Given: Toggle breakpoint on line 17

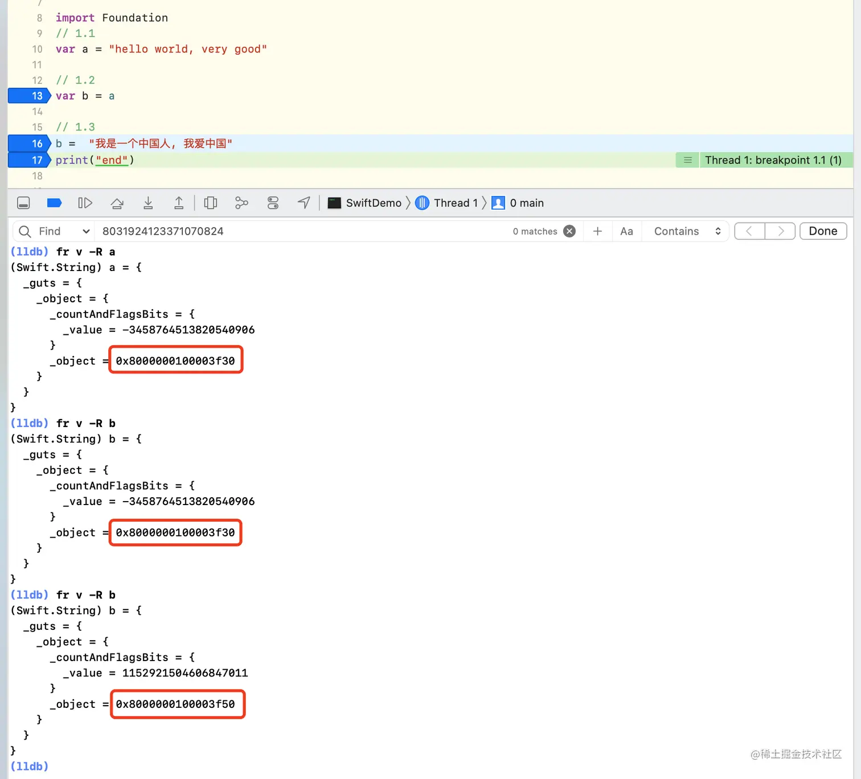Looking at the screenshot, I should point(30,160).
